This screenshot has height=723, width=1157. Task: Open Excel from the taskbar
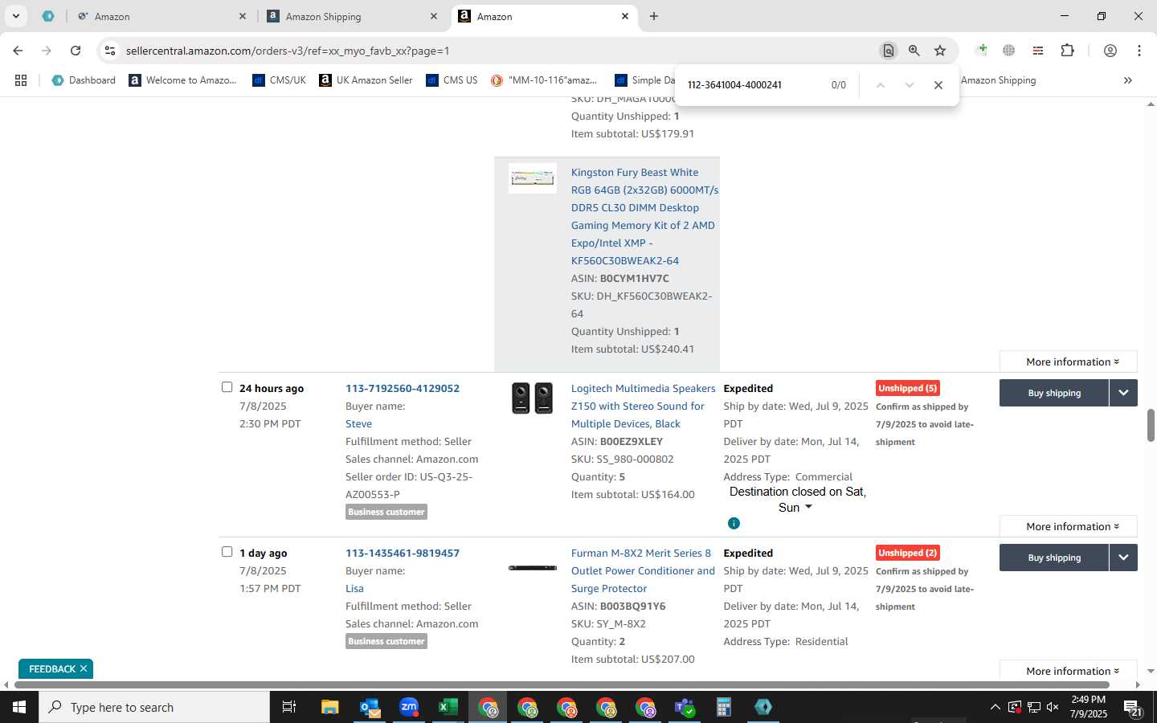click(x=448, y=707)
